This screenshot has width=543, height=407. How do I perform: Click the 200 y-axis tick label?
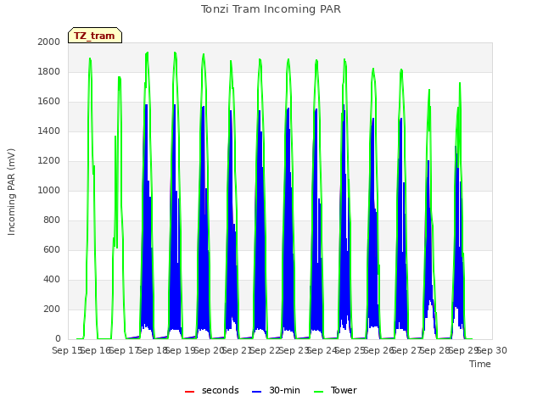[x=52, y=309]
